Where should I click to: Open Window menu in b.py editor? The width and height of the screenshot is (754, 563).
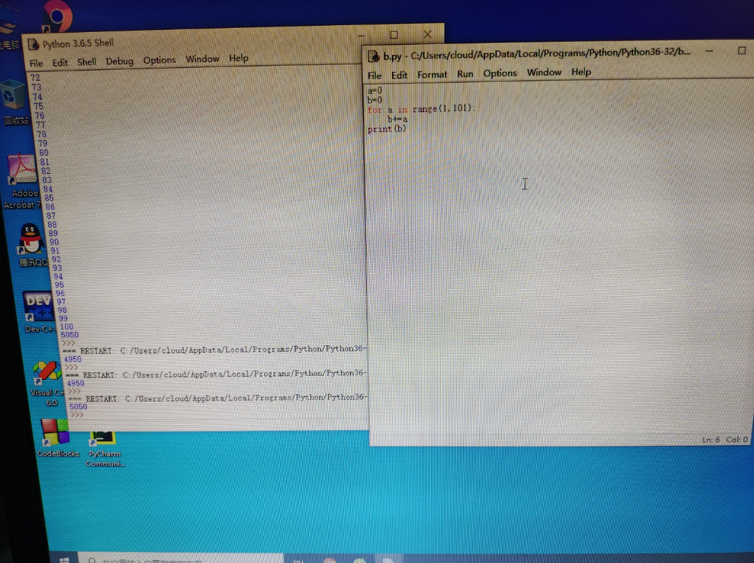[x=544, y=72]
